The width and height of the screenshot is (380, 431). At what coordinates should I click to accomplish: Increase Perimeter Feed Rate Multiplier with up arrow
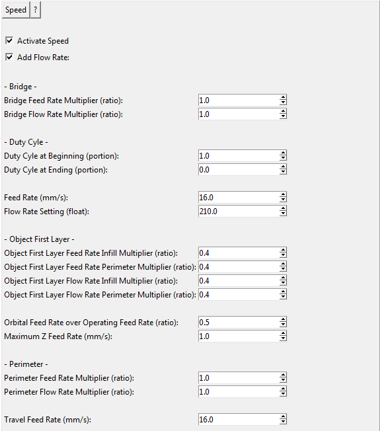(x=283, y=375)
